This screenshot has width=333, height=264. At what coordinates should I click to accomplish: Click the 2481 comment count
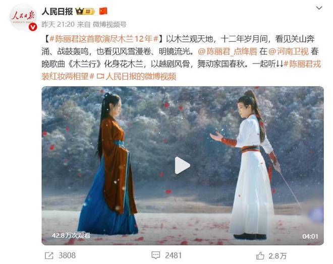tap(173, 255)
